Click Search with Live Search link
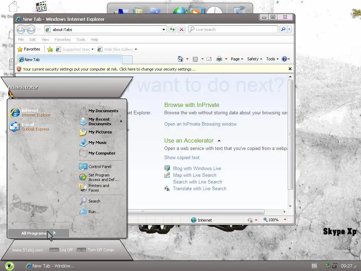The height and width of the screenshot is (271, 361). click(x=197, y=182)
